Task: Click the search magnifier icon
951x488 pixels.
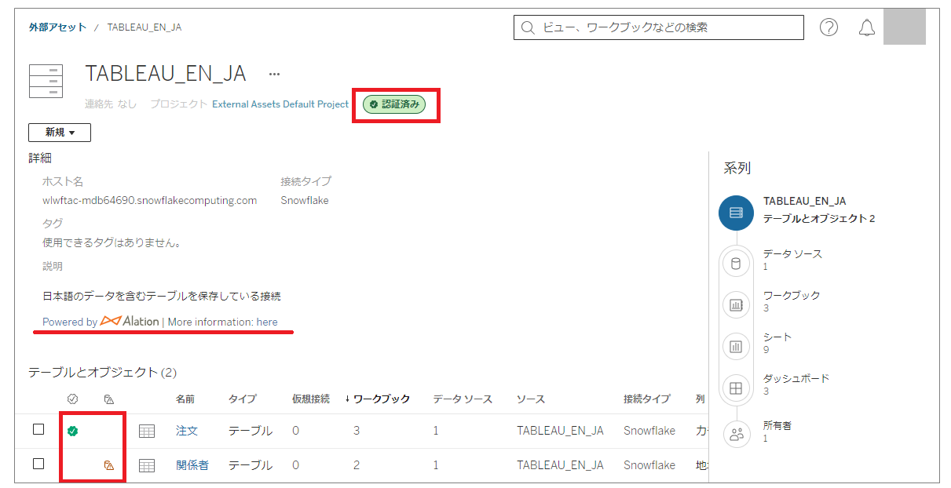Action: (x=528, y=27)
